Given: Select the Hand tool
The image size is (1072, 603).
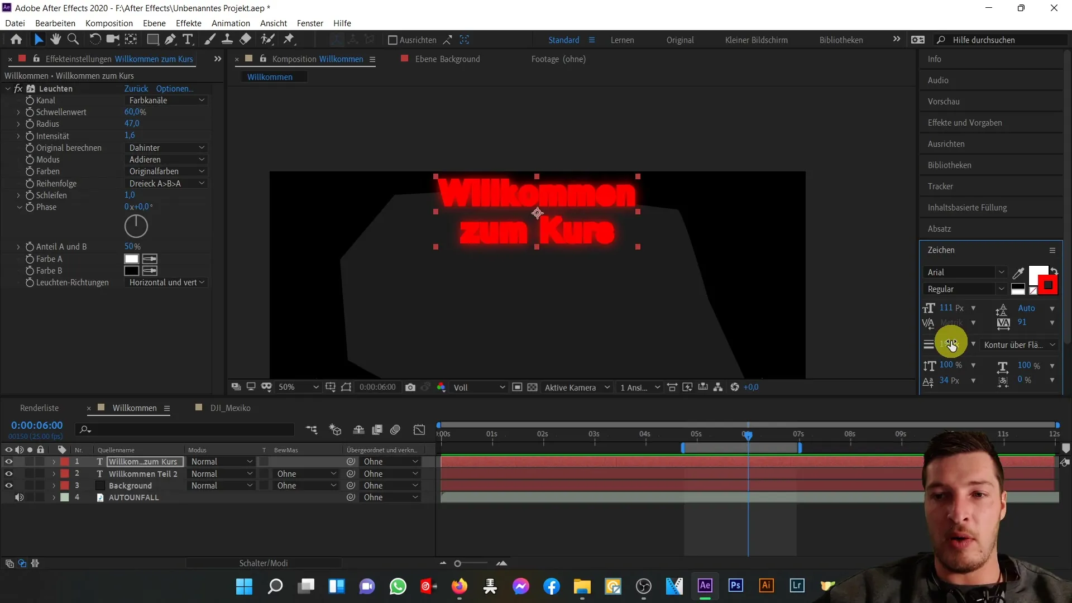Looking at the screenshot, I should 55,40.
